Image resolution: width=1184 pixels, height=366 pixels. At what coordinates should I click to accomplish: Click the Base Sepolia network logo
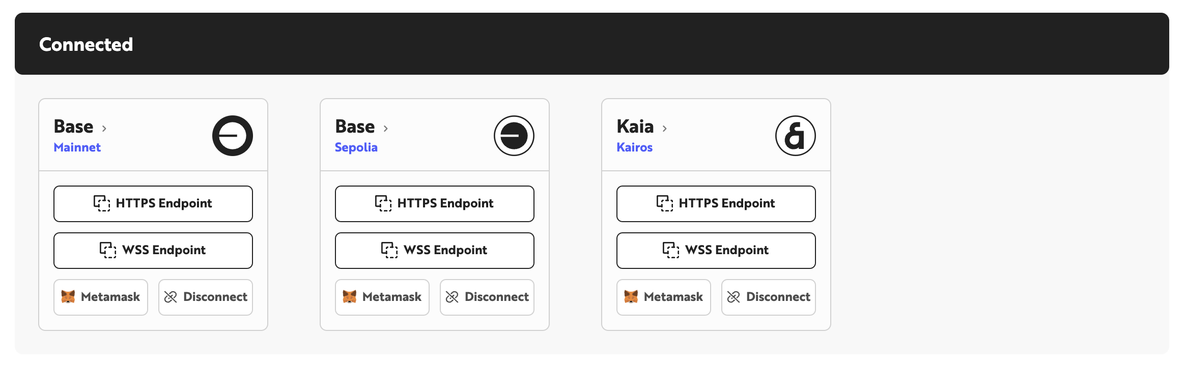point(514,136)
